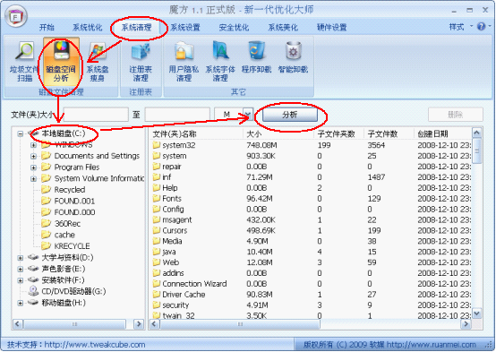Click file list vertical scrollbar down arrow
496x352 pixels.
tap(476, 313)
